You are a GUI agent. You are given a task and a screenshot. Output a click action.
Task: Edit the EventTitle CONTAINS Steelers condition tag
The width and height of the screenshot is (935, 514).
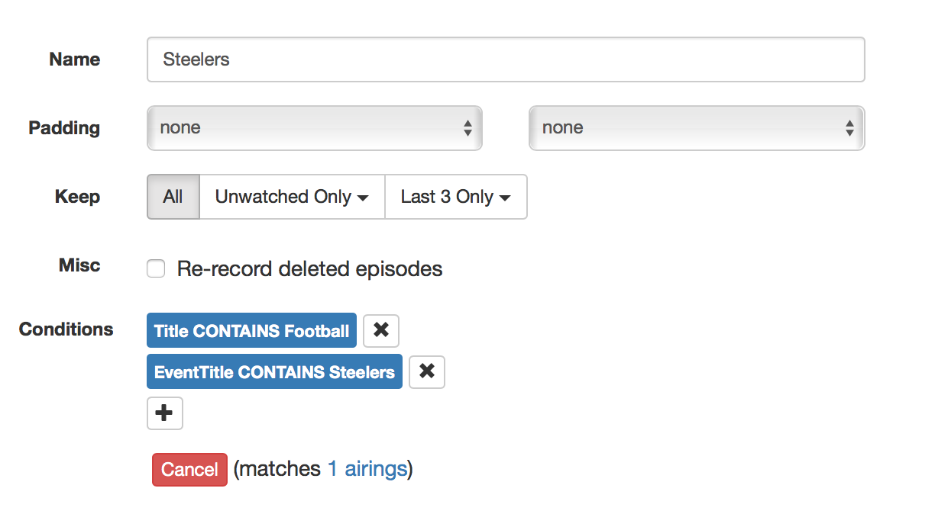click(x=274, y=372)
